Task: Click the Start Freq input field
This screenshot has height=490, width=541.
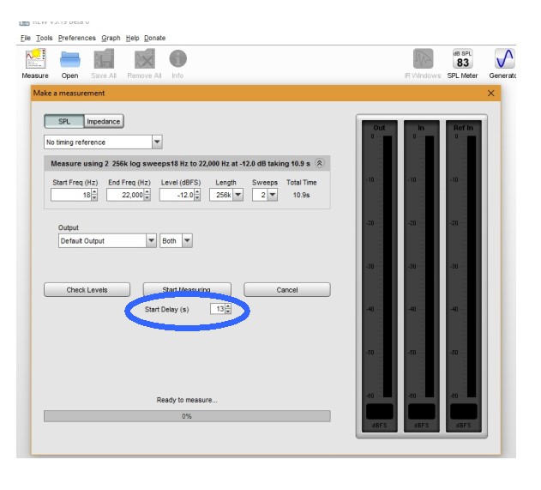Action: pyautogui.click(x=70, y=195)
